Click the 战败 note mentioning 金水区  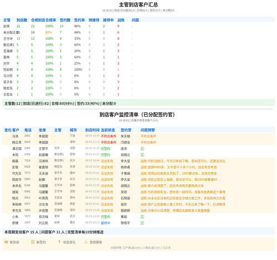[183, 198]
